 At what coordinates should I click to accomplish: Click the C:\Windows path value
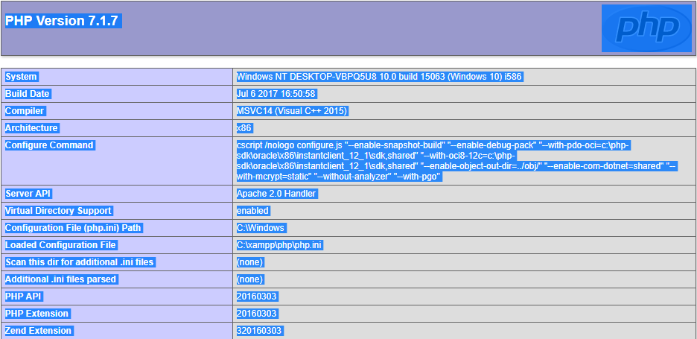click(261, 228)
